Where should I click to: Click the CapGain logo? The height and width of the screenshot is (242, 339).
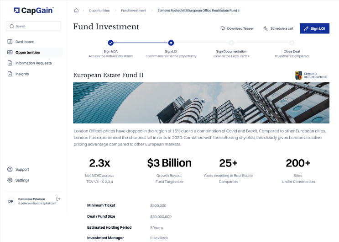point(33,10)
